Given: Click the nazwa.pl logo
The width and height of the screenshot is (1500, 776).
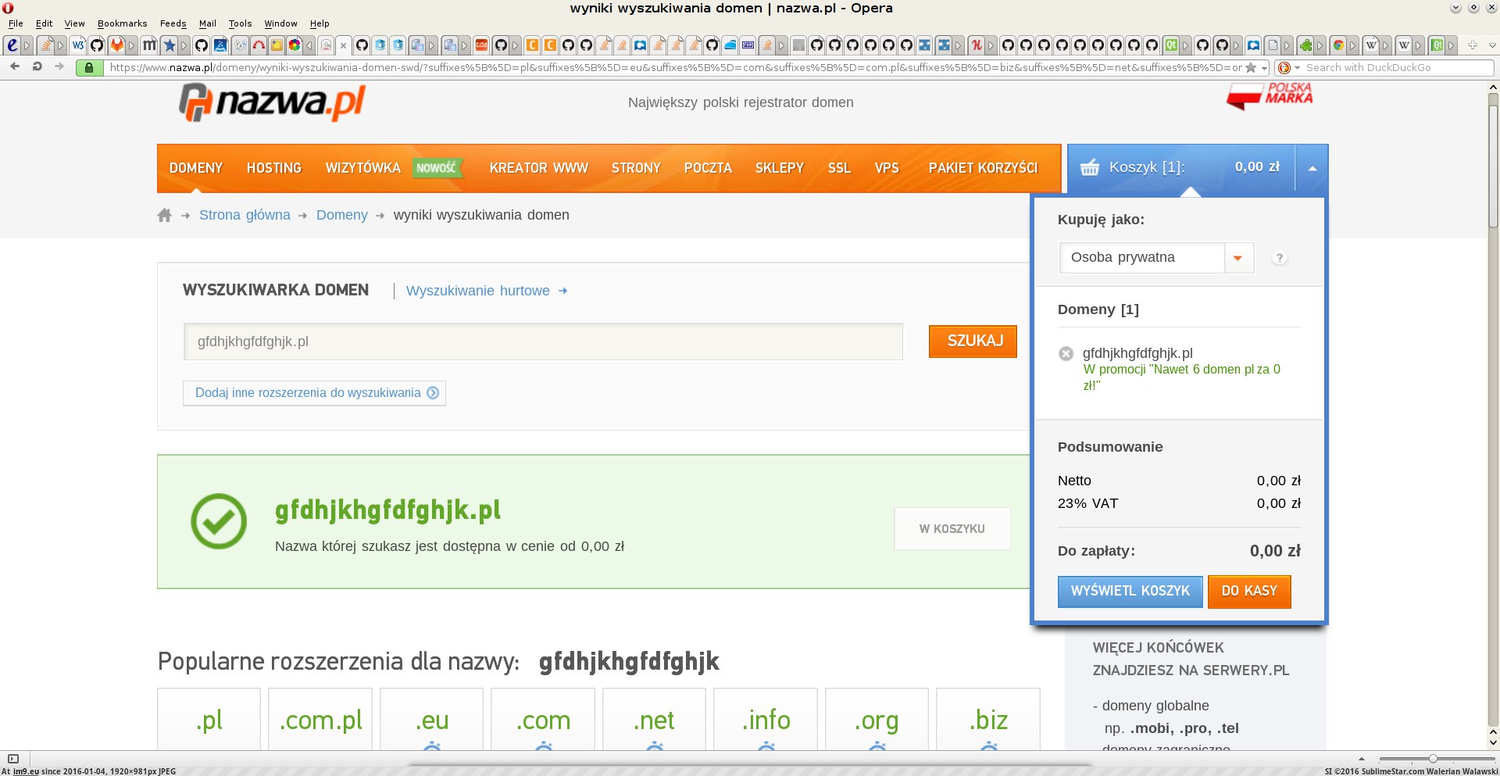Looking at the screenshot, I should 272,102.
